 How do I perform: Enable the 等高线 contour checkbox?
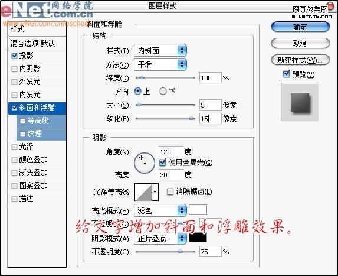point(22,121)
